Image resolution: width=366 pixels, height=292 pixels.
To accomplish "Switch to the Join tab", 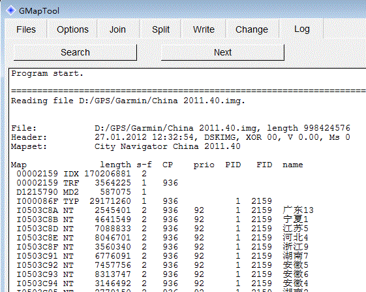I will click(x=117, y=29).
